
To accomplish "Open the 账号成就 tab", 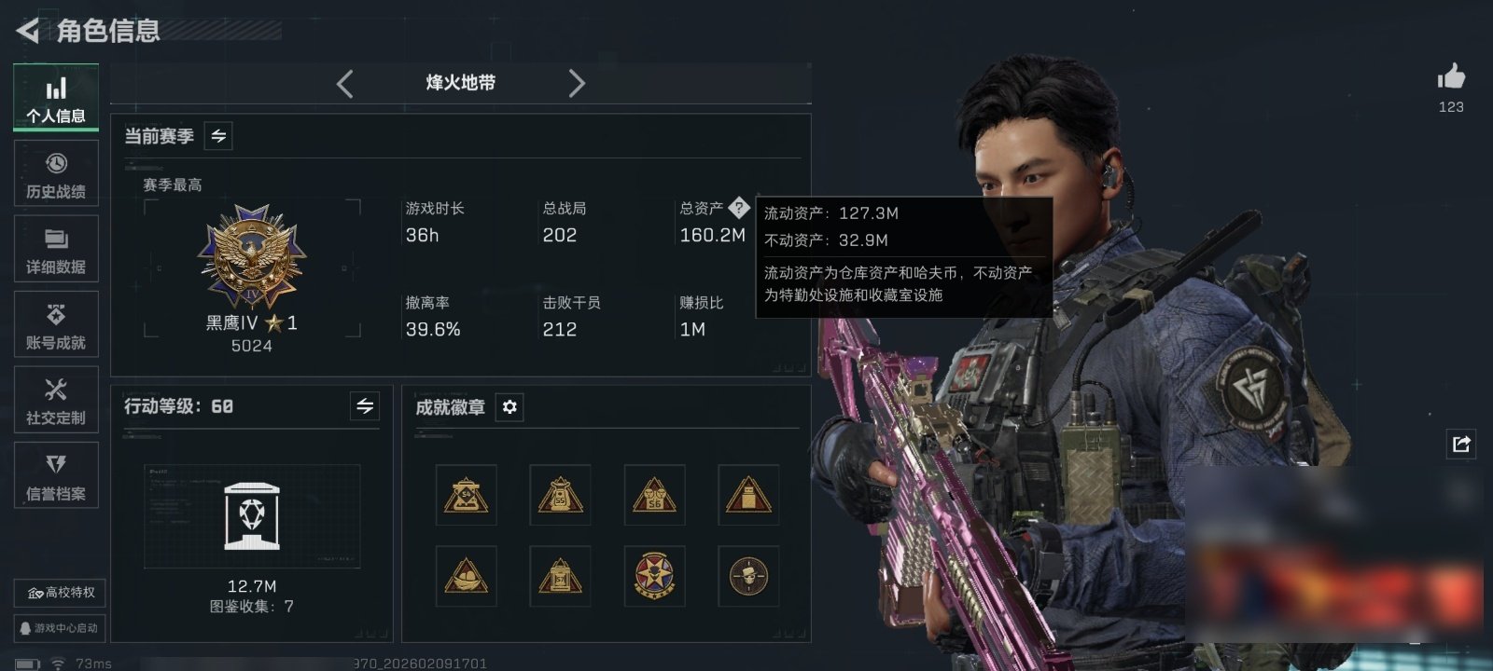I will (56, 325).
